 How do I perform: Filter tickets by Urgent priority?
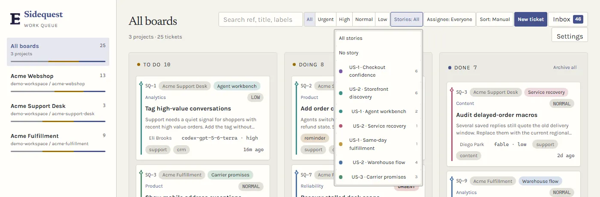click(x=326, y=19)
